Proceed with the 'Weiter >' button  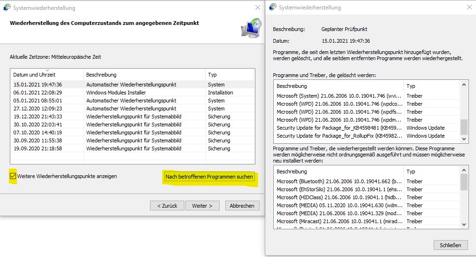pyautogui.click(x=202, y=205)
